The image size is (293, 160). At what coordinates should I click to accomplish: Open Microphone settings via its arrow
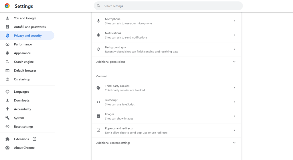[234, 21]
